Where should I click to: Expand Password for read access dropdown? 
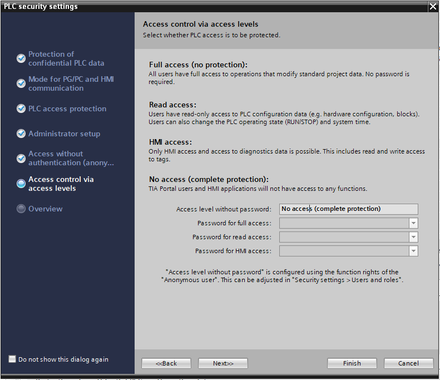413,237
